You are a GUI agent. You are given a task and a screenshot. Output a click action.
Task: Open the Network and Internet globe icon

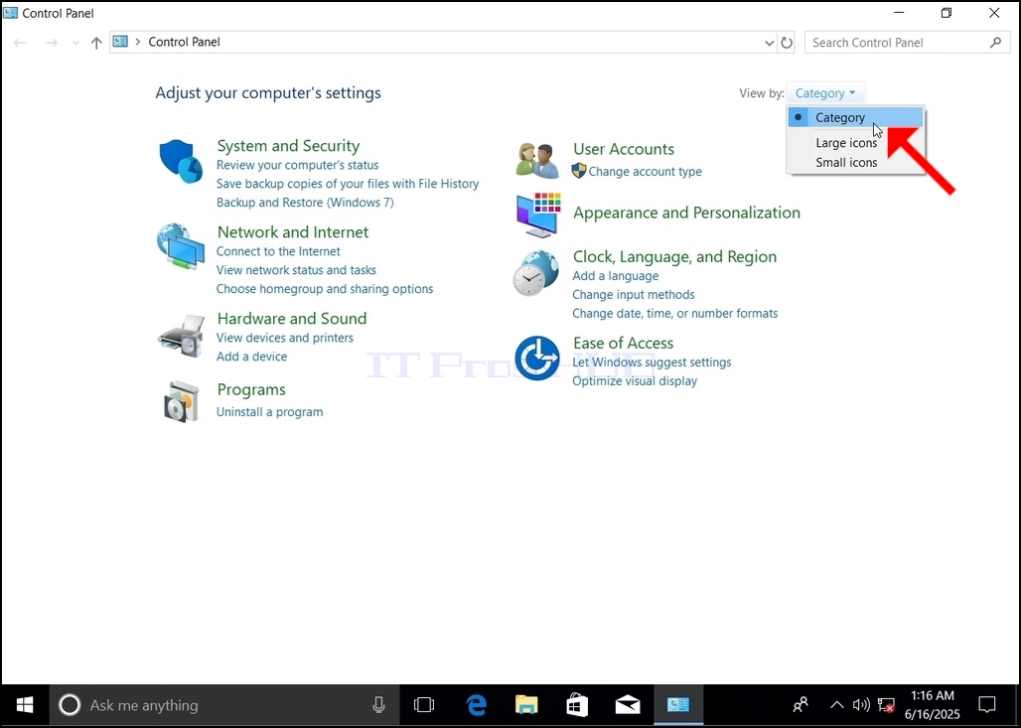[x=181, y=246]
